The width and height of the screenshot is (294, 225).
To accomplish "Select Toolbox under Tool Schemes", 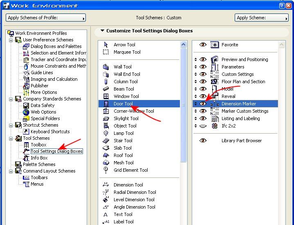I will coord(38,145).
